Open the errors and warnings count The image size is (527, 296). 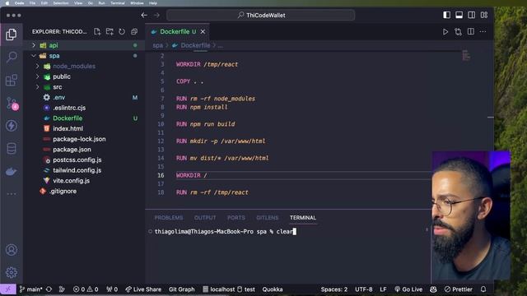[x=86, y=289]
